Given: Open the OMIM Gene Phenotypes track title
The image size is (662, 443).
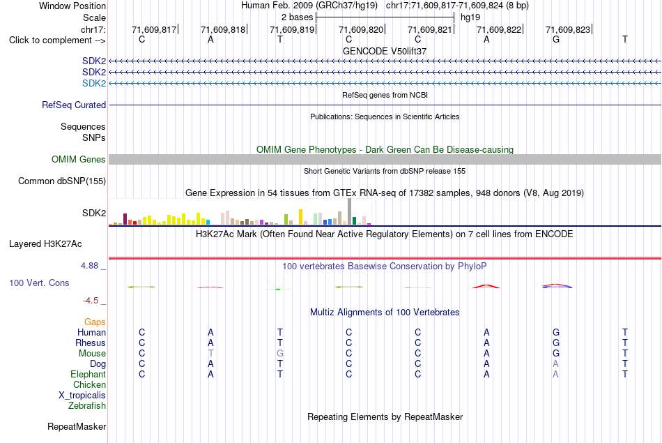Looking at the screenshot, I should pos(385,149).
